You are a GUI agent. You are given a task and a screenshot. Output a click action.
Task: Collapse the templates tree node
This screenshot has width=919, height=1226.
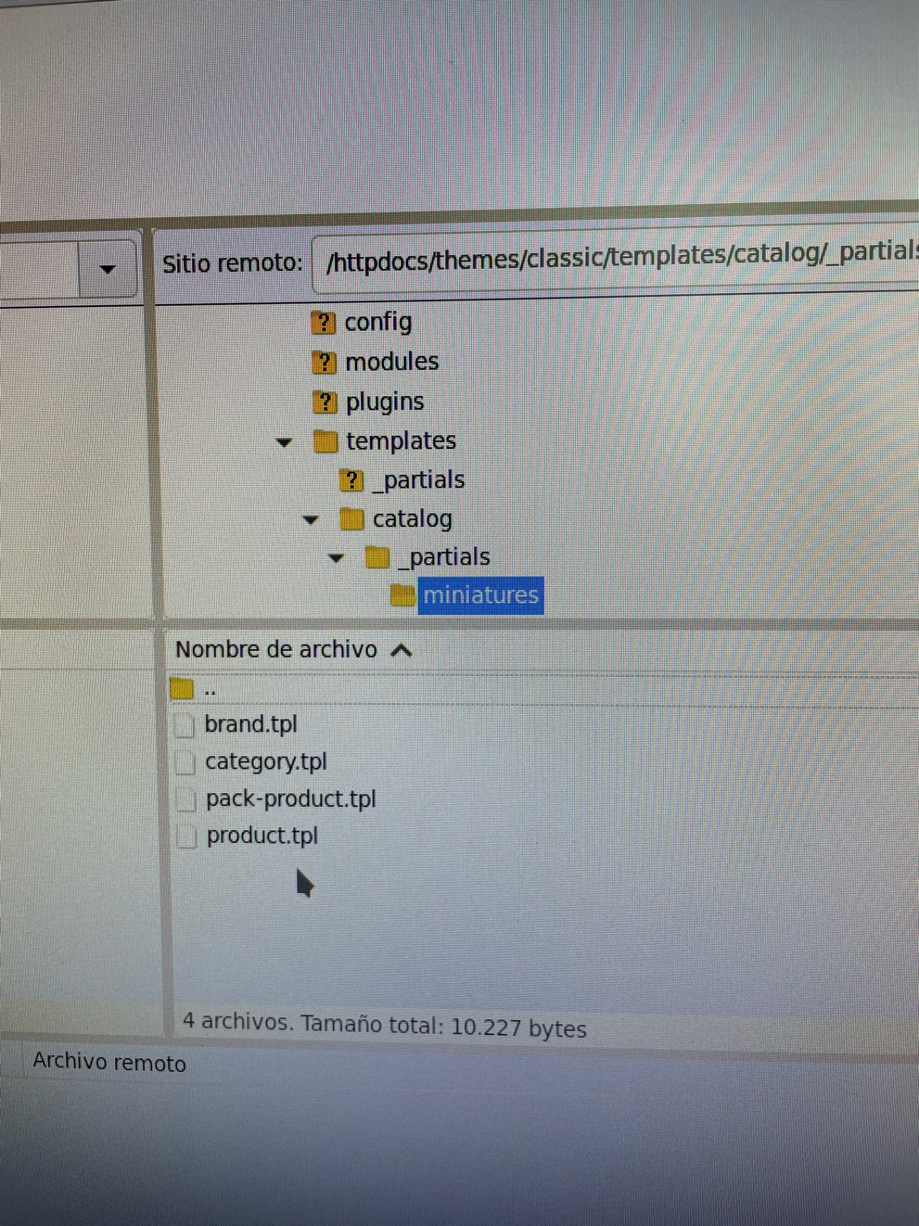[284, 442]
